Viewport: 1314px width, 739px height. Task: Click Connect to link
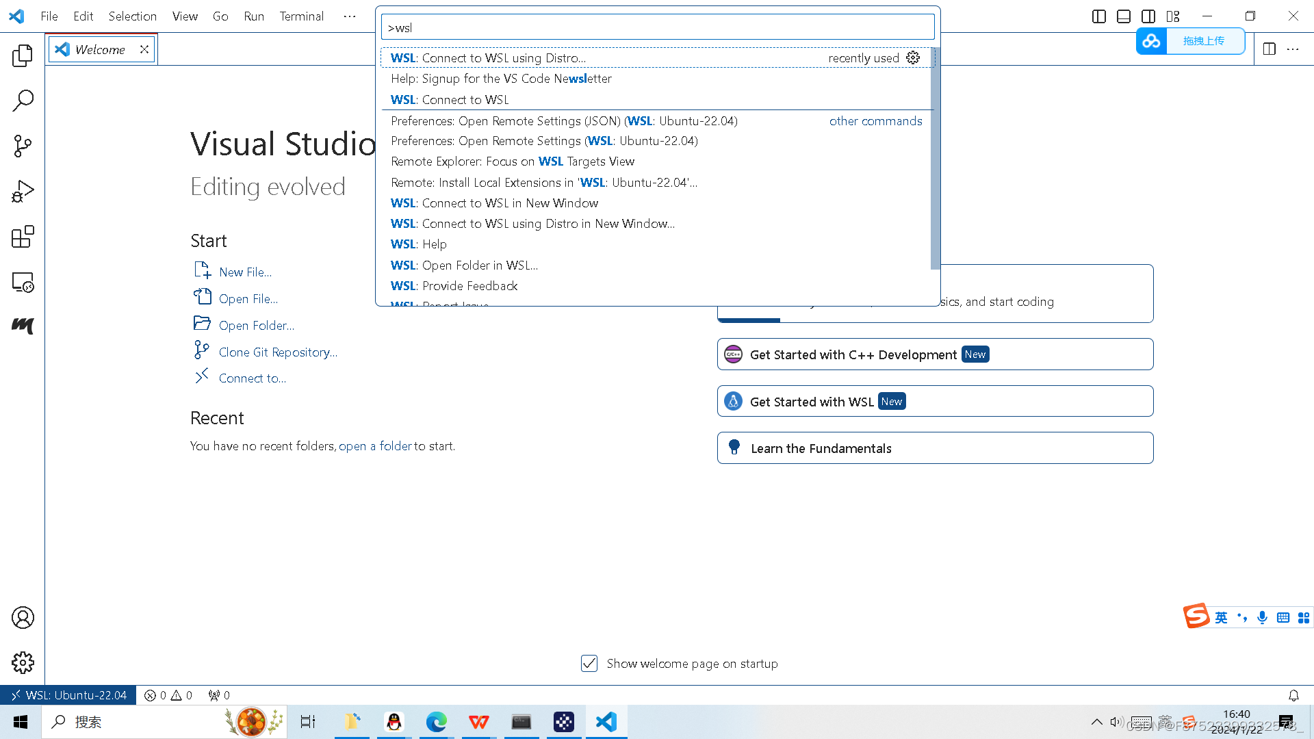click(253, 378)
